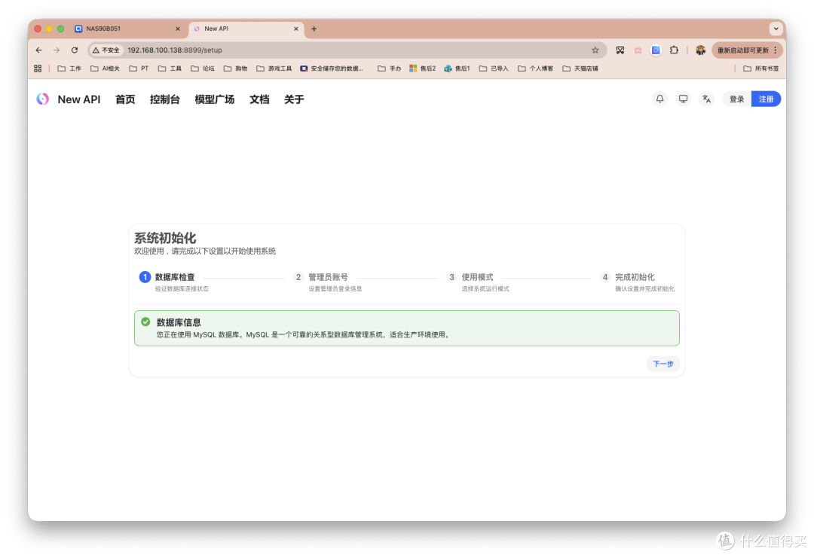814x558 pixels.
Task: Open the 个人博客 bookmarks folder
Action: tap(536, 69)
